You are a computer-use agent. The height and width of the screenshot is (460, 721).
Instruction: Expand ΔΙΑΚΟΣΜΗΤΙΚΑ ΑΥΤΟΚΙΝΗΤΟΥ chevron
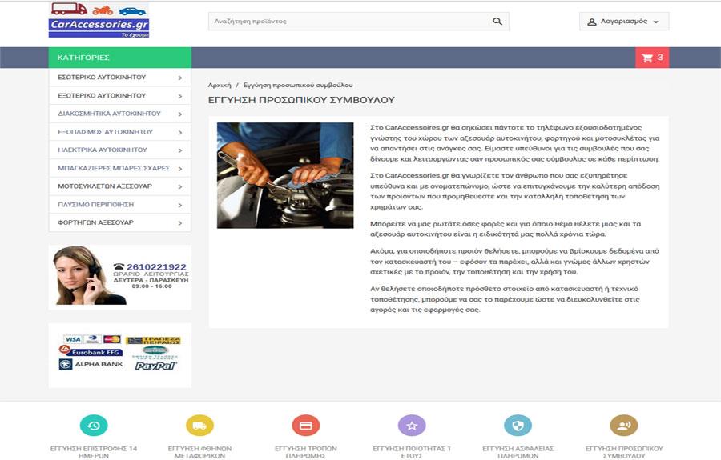tap(180, 114)
